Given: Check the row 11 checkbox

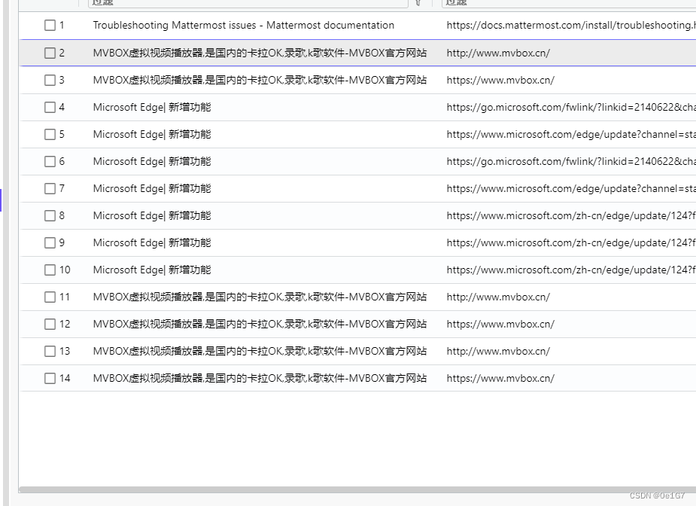Looking at the screenshot, I should [x=50, y=297].
